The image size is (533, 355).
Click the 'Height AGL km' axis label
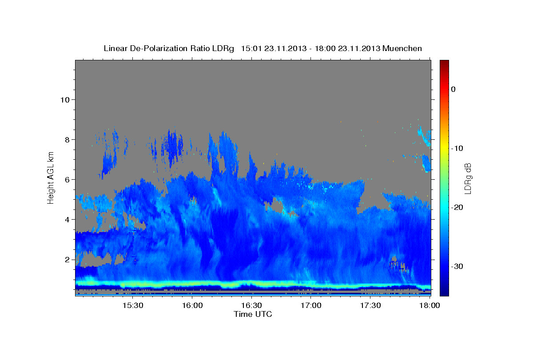(51, 178)
